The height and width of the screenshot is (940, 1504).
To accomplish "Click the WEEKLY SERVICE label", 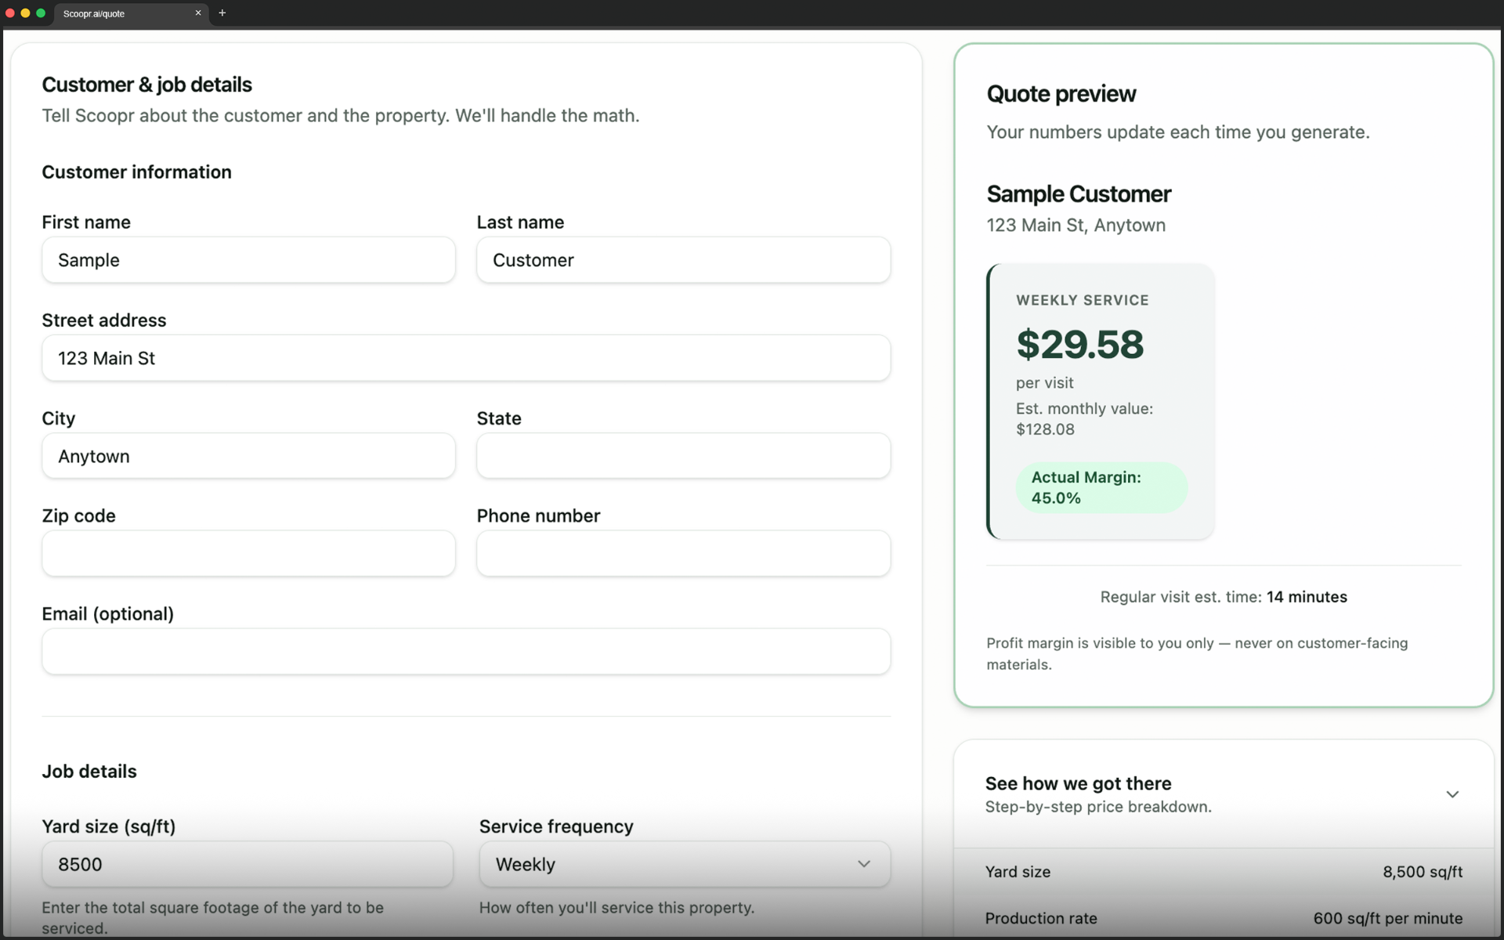I will coord(1083,300).
